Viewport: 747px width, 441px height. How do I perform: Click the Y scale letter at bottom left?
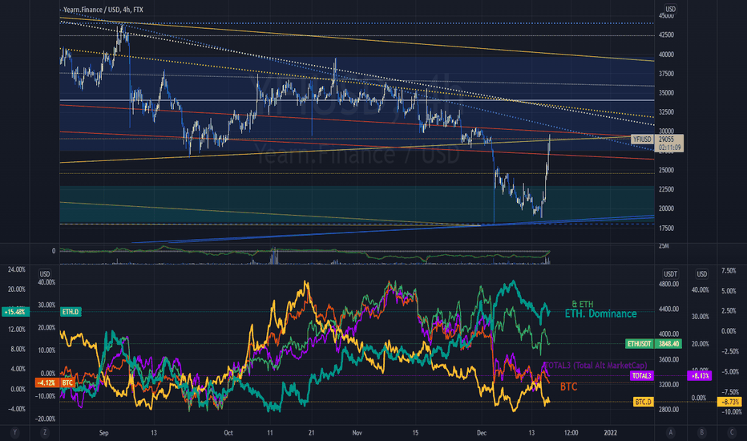(x=14, y=432)
